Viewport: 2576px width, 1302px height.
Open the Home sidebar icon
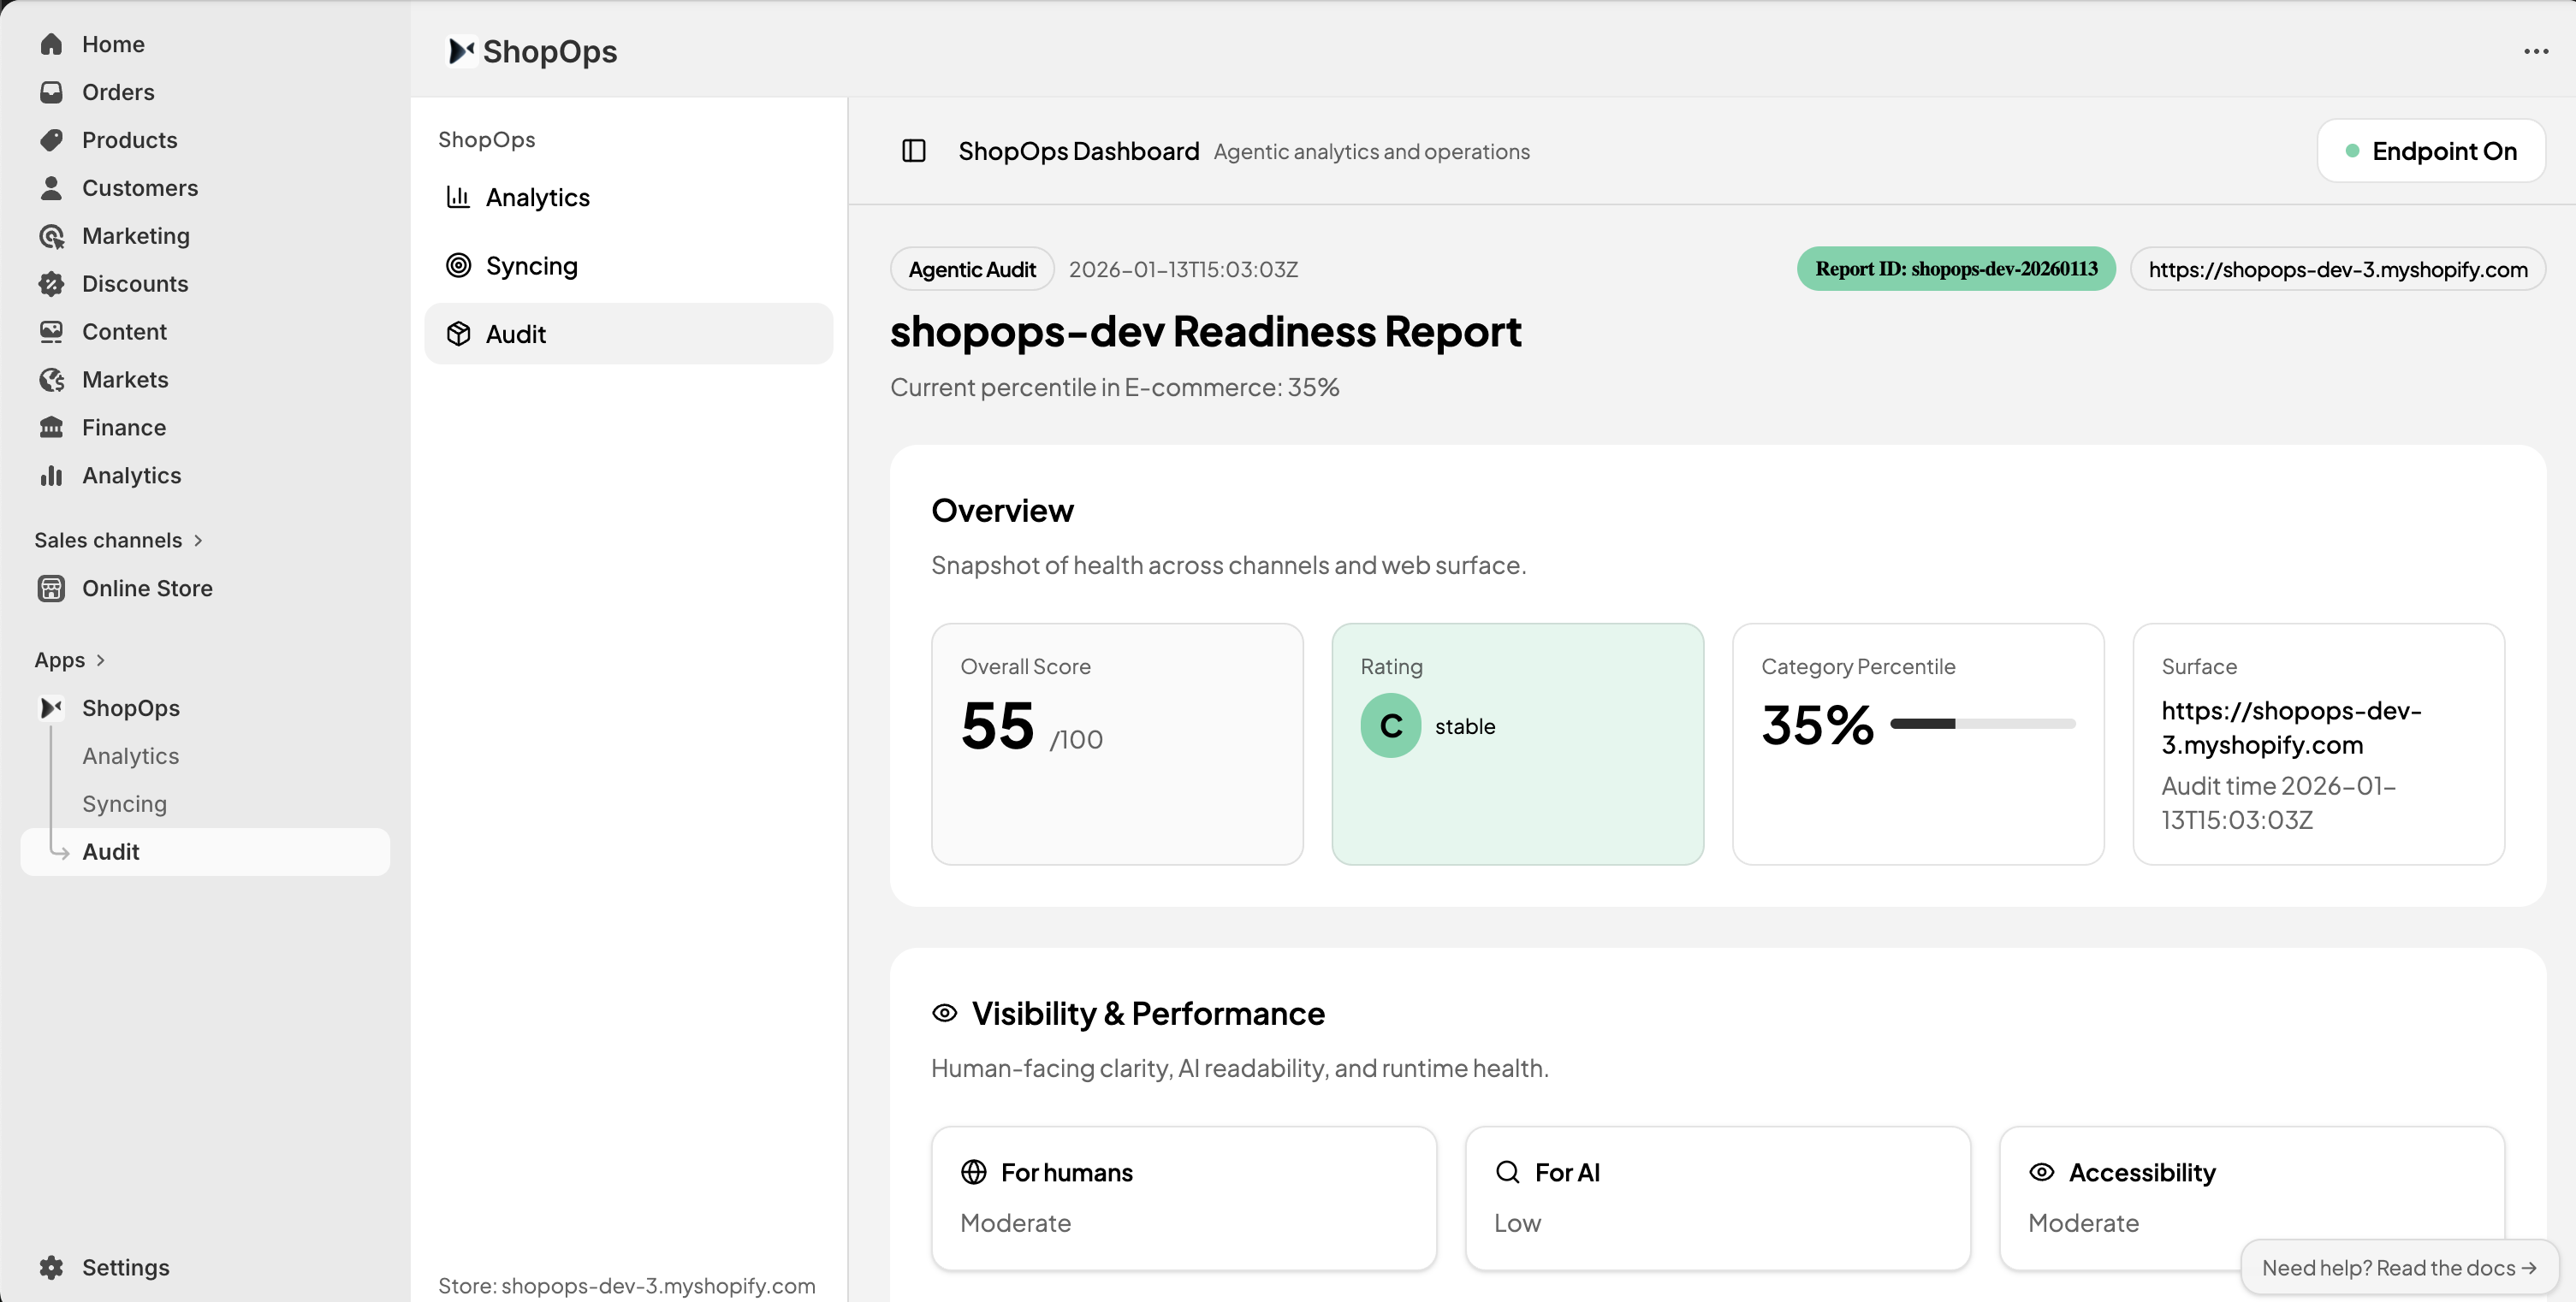[53, 44]
